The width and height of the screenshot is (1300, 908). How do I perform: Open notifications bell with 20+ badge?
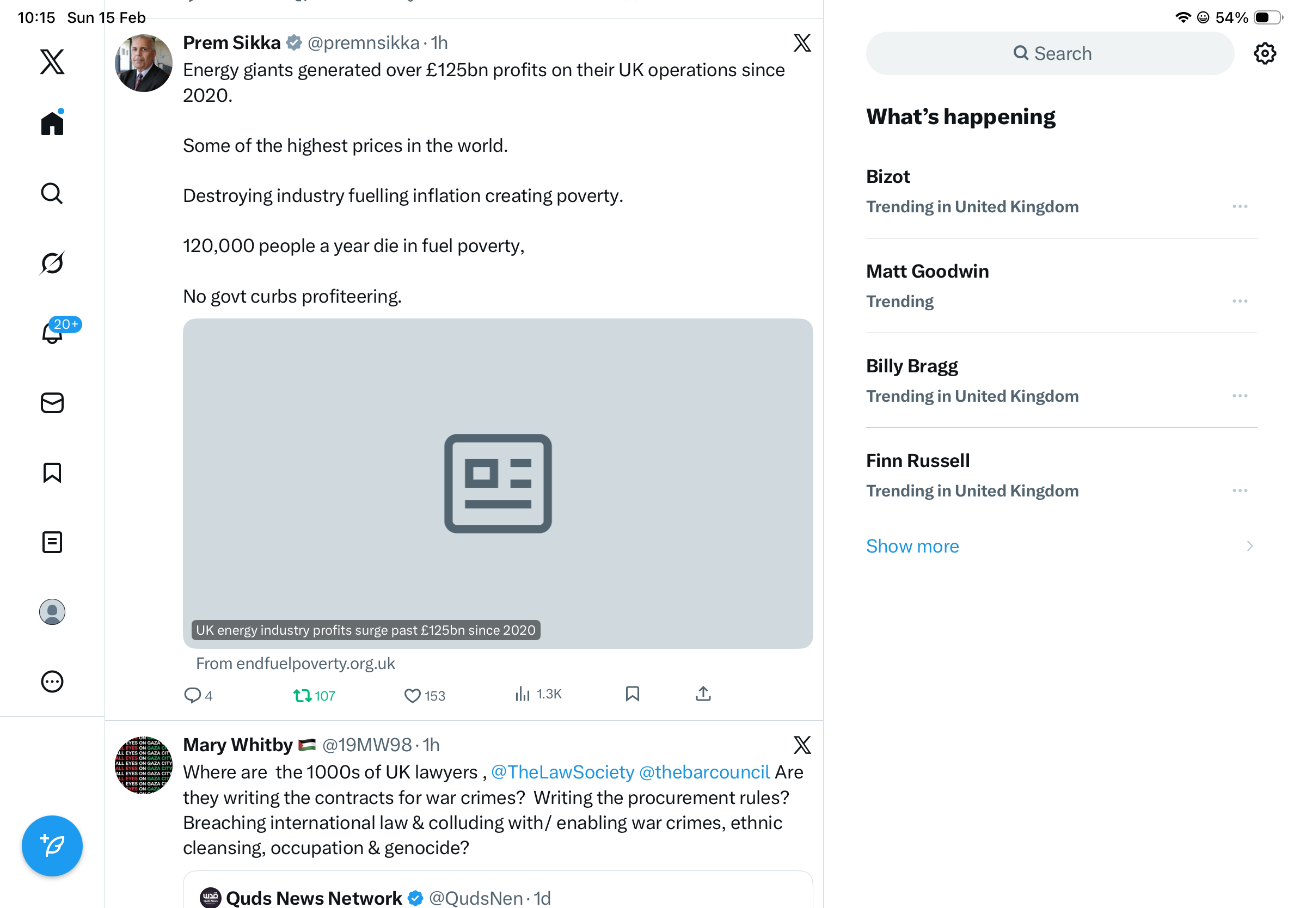click(52, 333)
